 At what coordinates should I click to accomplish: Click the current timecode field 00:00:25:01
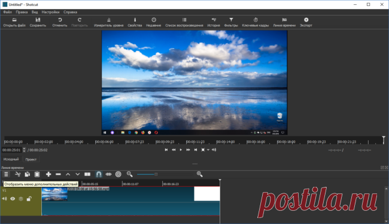pos(11,150)
